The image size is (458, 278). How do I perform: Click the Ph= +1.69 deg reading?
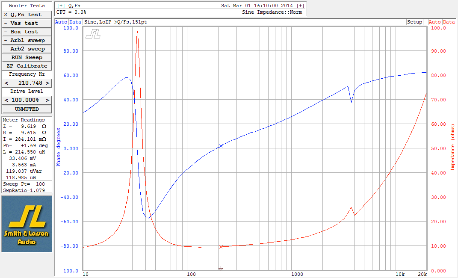coord(25,145)
